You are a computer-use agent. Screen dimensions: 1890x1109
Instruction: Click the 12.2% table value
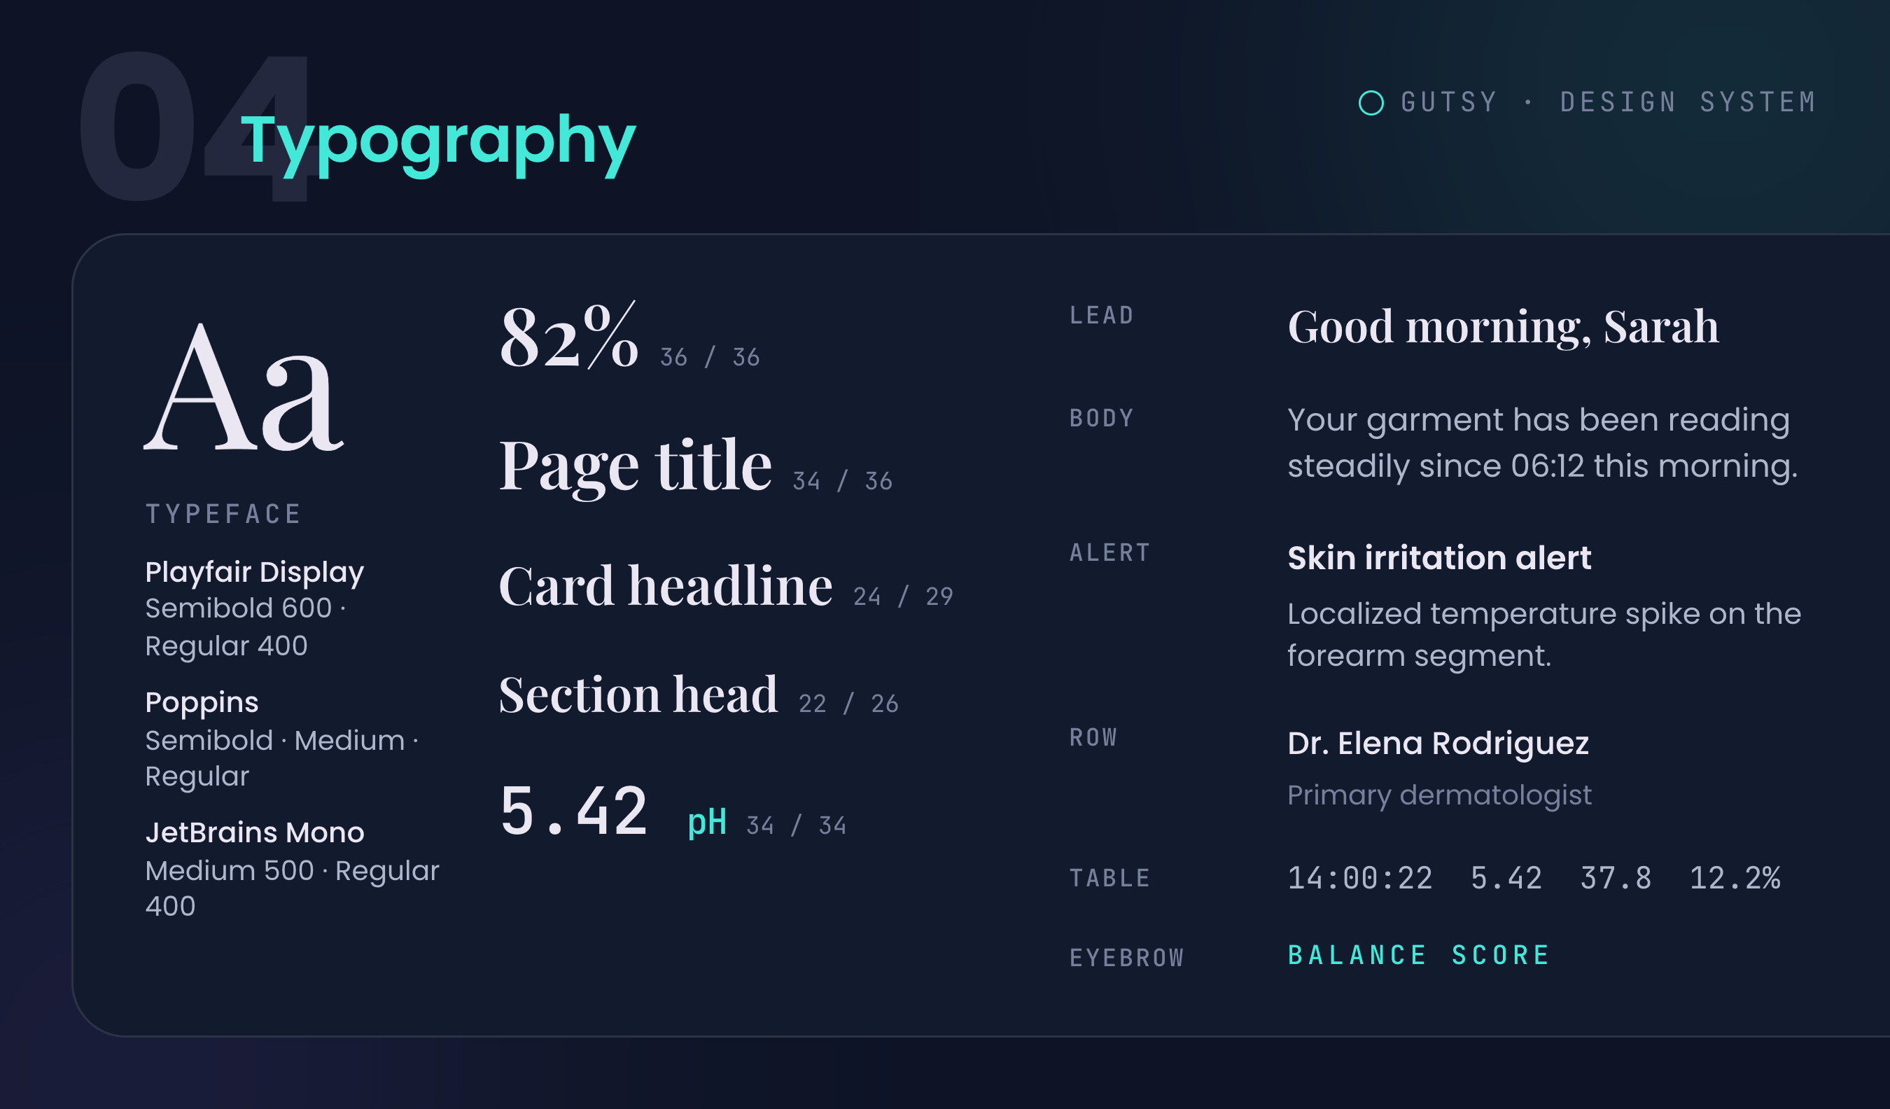[1734, 878]
